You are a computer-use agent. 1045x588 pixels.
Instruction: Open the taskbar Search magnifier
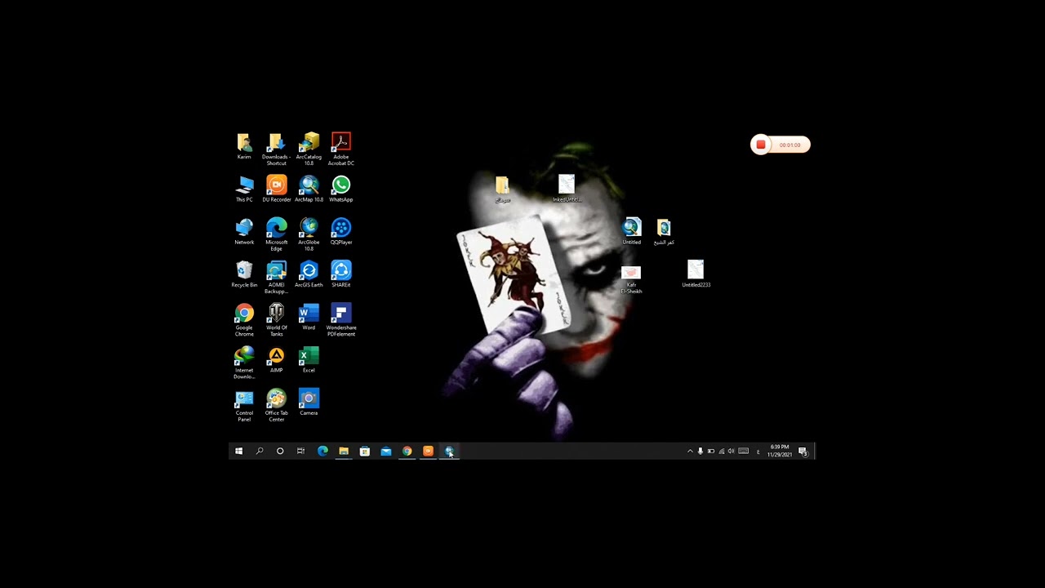[x=260, y=451]
